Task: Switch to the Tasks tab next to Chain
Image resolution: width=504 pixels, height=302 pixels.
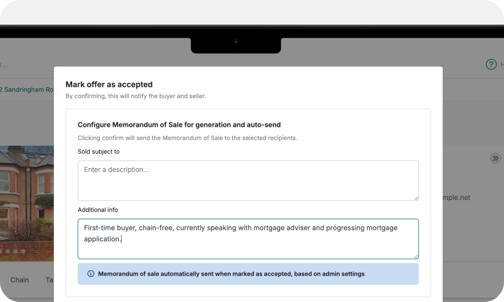Action: tap(51, 280)
